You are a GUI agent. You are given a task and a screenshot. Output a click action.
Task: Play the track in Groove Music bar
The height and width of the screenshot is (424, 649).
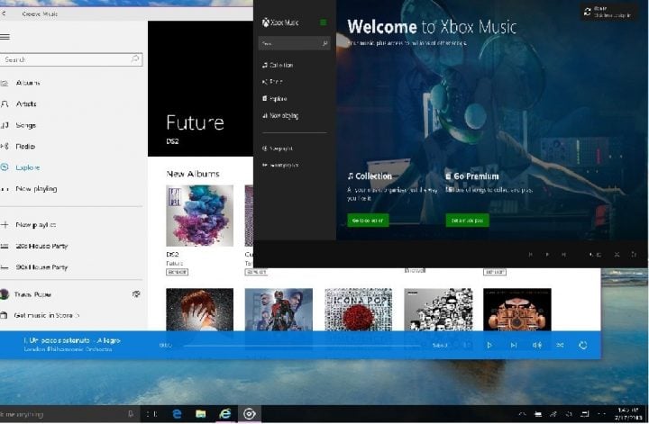[x=489, y=345]
